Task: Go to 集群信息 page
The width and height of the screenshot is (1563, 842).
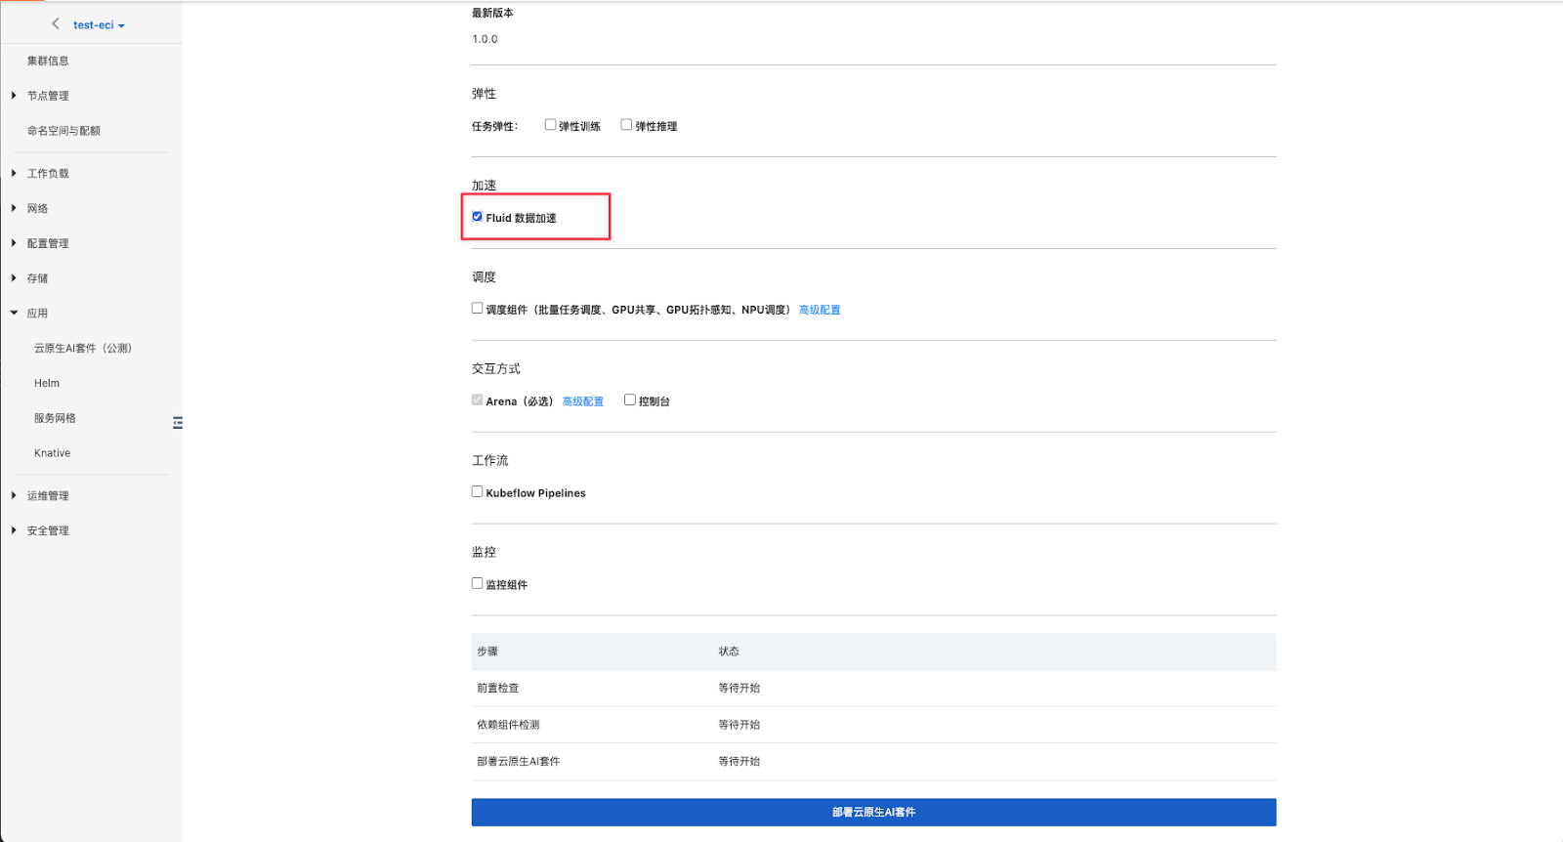Action: pos(48,61)
